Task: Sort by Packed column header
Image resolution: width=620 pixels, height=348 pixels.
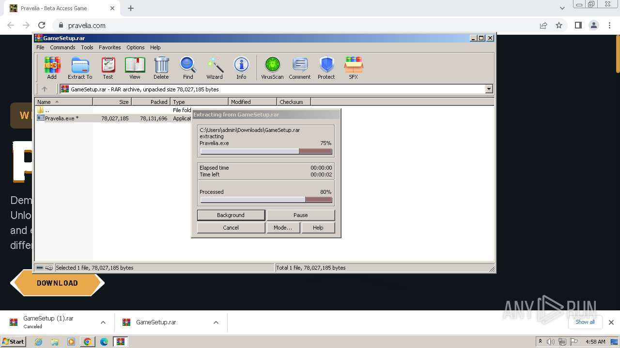Action: [x=151, y=102]
